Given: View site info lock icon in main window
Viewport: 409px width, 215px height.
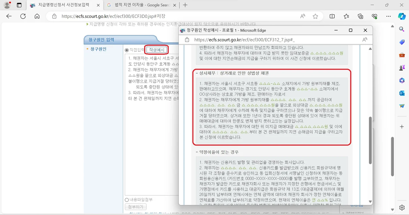Looking at the screenshot, I should click(54, 16).
